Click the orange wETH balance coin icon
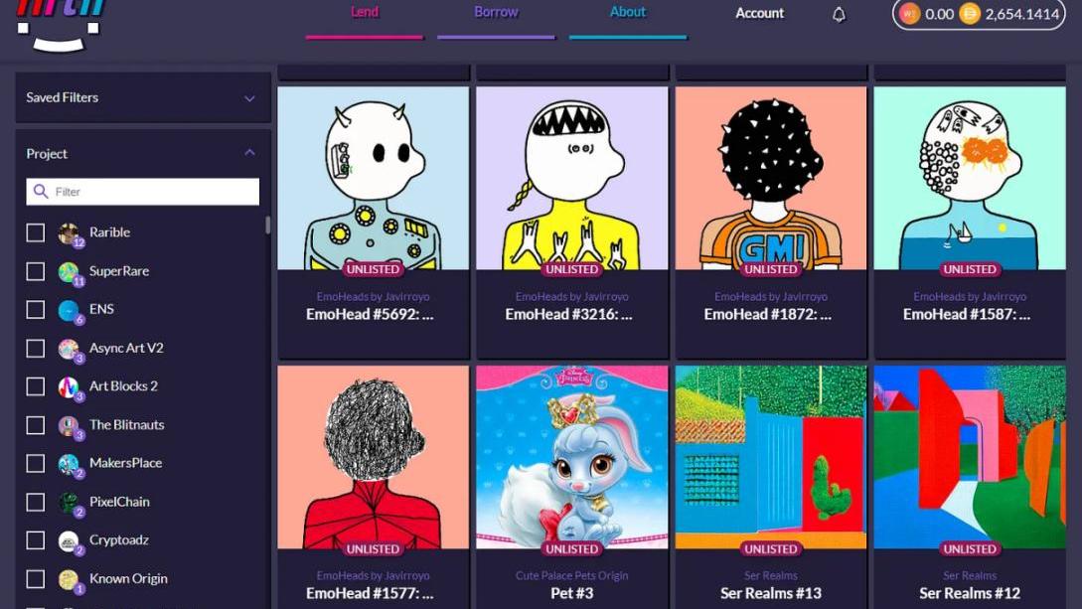The width and height of the screenshot is (1082, 609). 909,14
